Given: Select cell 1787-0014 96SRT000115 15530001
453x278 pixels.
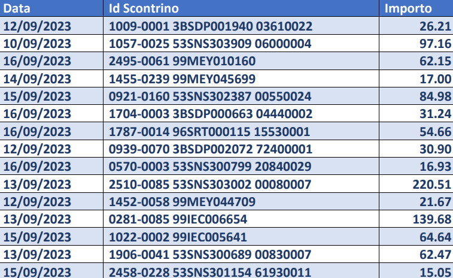Looking at the screenshot, I should click(241, 131).
